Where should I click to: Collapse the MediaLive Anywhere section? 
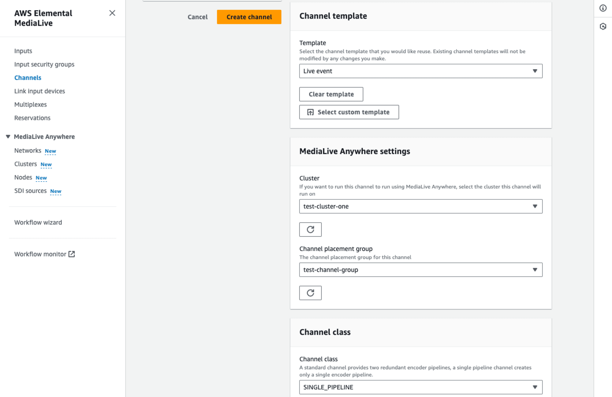[x=8, y=137]
